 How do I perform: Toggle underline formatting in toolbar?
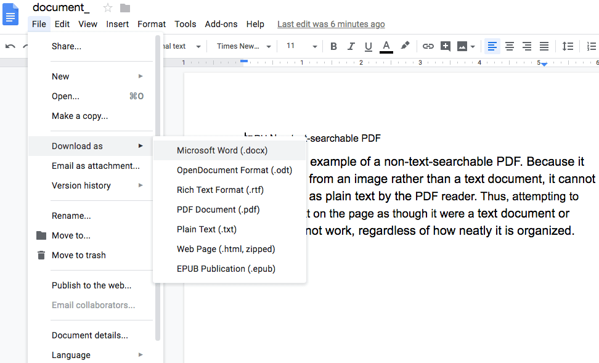(x=369, y=46)
